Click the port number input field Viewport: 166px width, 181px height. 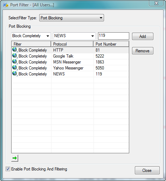113,36
